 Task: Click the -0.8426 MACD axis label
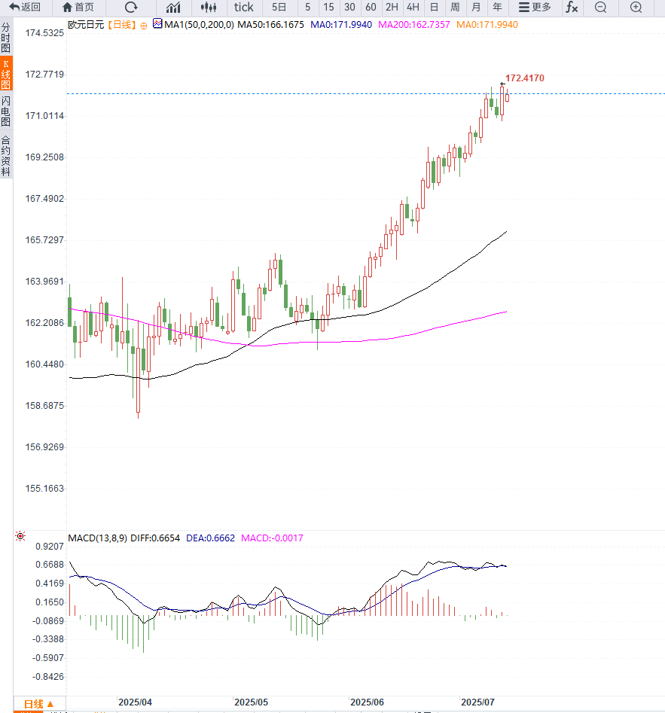(x=48, y=677)
